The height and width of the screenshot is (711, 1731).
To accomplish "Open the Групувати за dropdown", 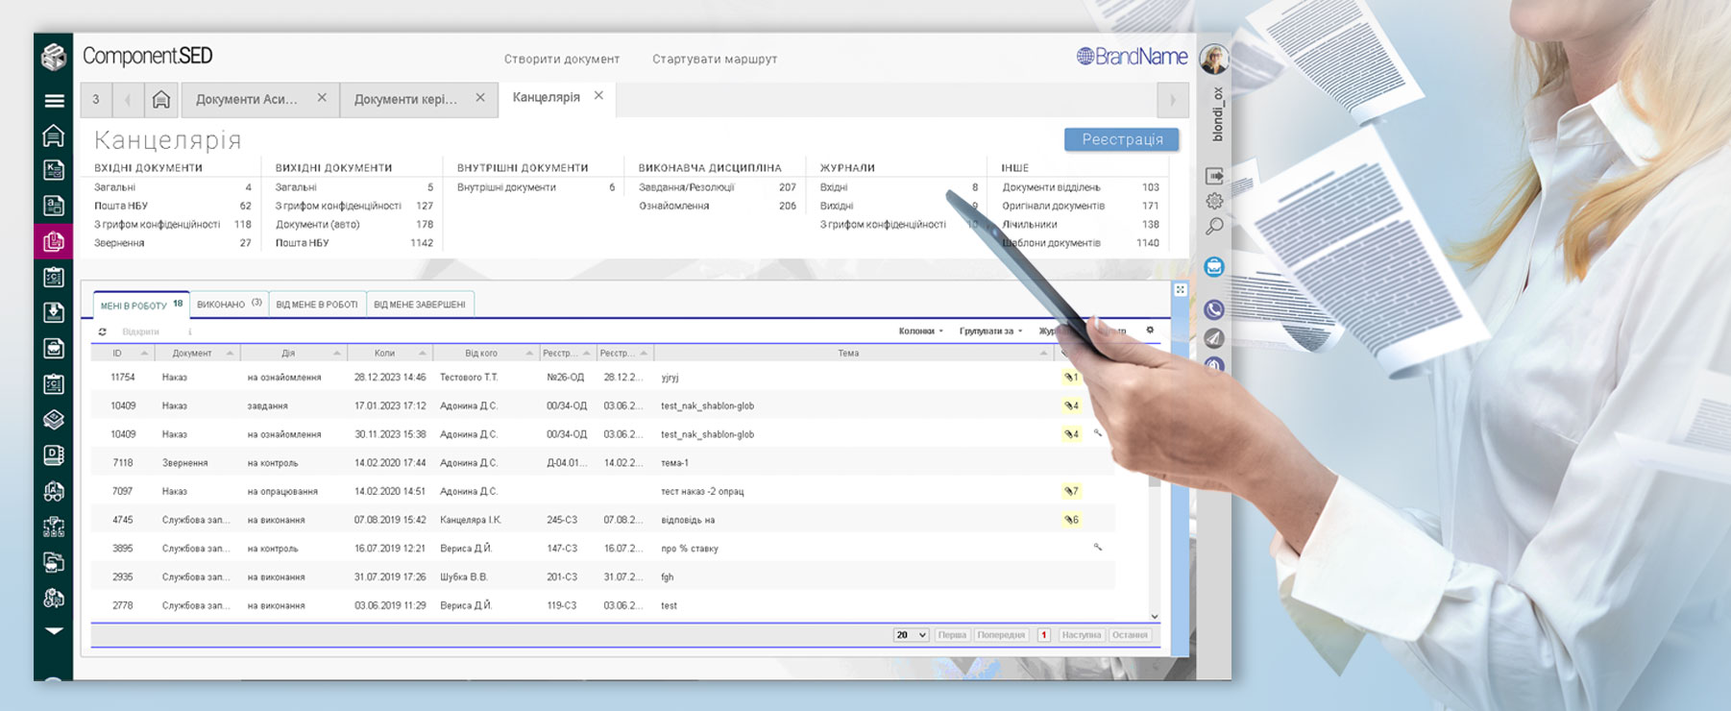I will coord(990,331).
